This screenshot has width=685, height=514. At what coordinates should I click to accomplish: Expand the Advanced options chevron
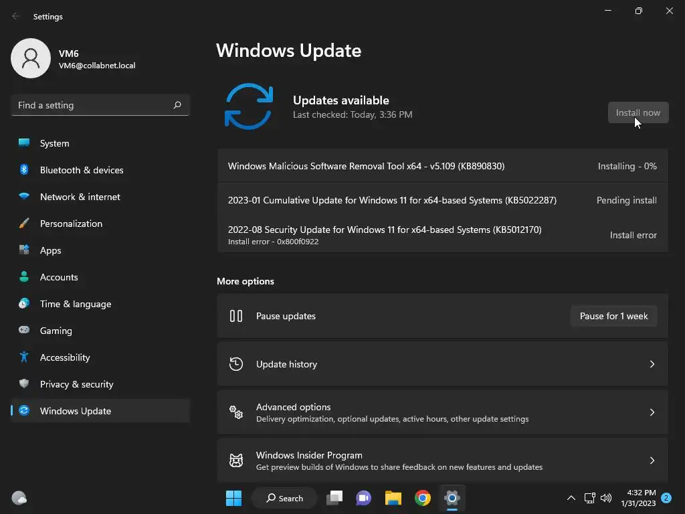[x=652, y=412]
